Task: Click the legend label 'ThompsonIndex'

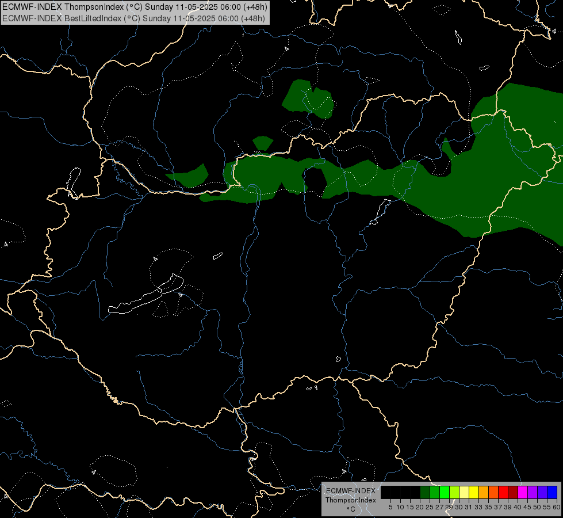Action: click(x=351, y=500)
